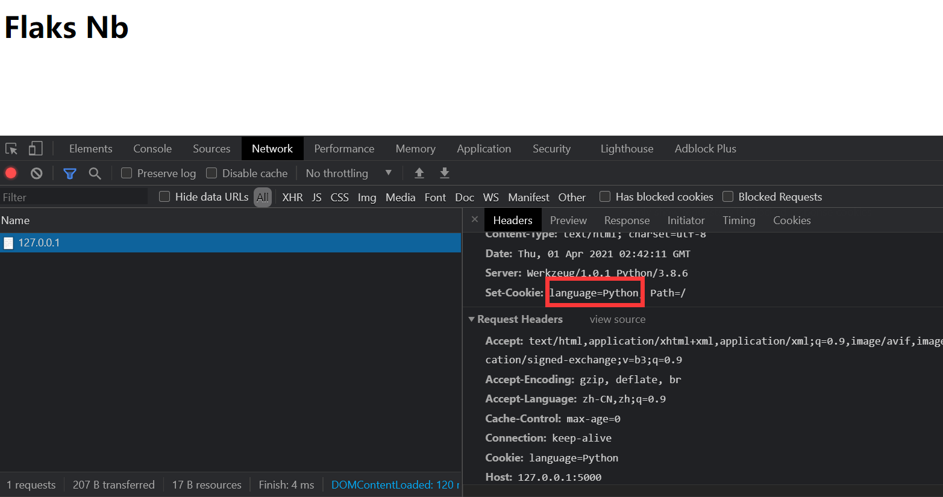Enable the Preserve log checkbox
The image size is (943, 497).
pos(127,173)
